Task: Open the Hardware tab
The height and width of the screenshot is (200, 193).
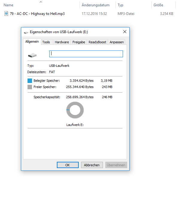Action: [x=62, y=42]
